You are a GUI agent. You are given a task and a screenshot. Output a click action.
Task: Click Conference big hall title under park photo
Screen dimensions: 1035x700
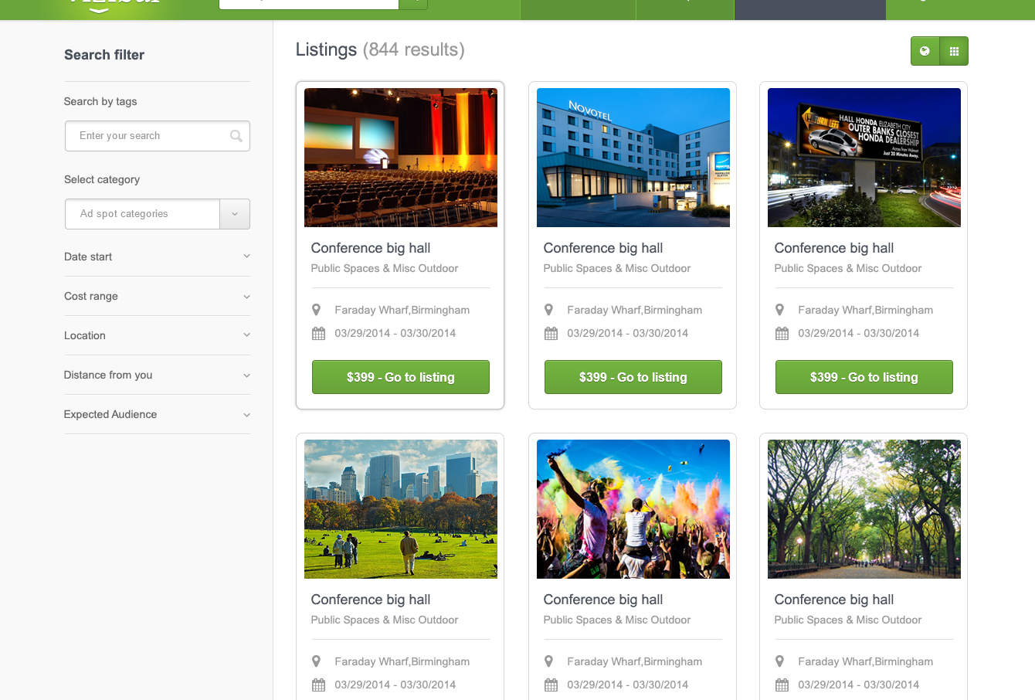[371, 600]
